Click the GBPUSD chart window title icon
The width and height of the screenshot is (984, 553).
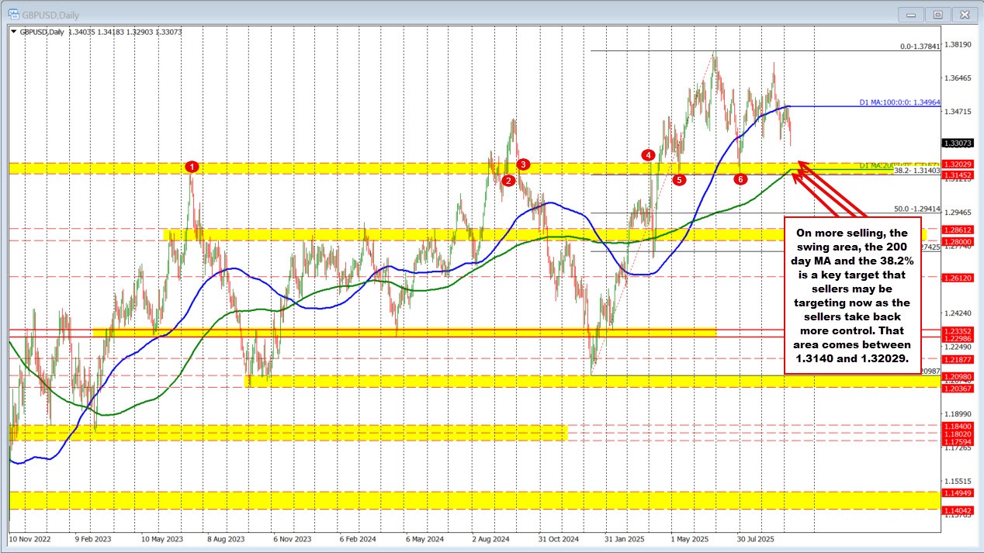tap(13, 14)
